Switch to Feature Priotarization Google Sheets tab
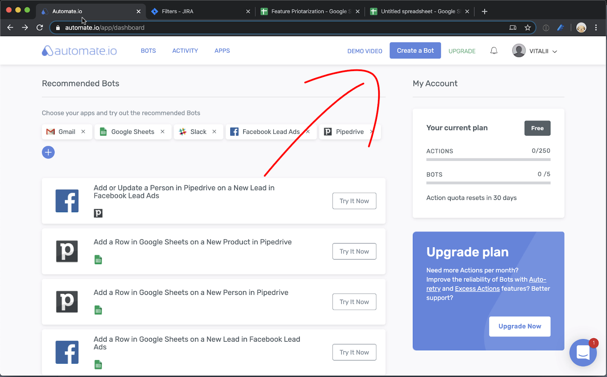The height and width of the screenshot is (377, 607). pyautogui.click(x=310, y=11)
